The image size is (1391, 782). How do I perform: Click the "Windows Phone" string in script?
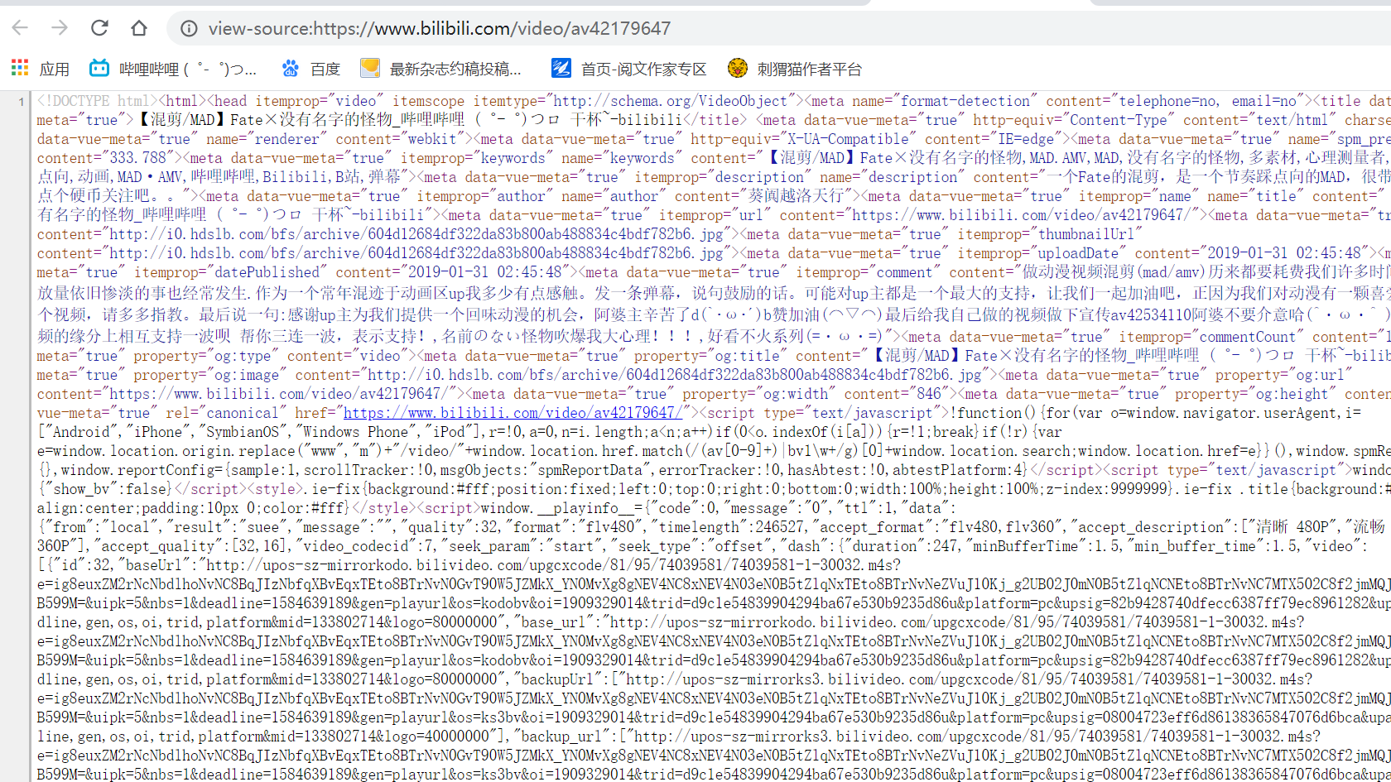355,432
